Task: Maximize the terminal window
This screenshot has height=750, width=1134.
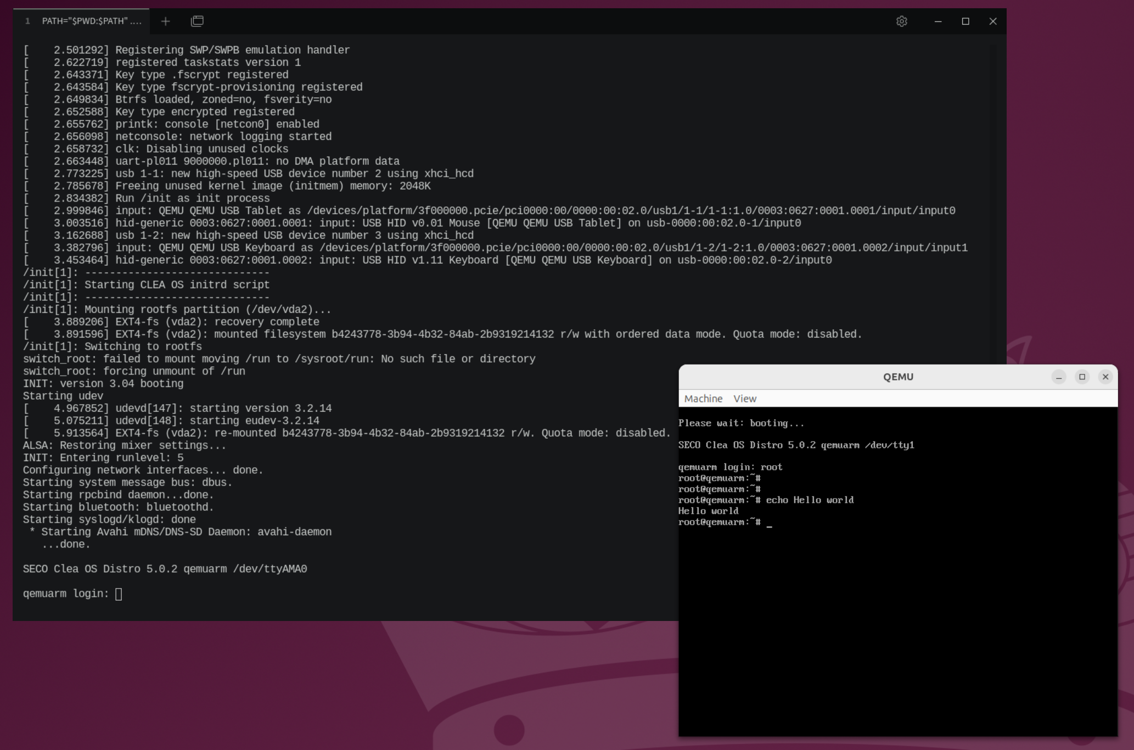Action: point(964,21)
